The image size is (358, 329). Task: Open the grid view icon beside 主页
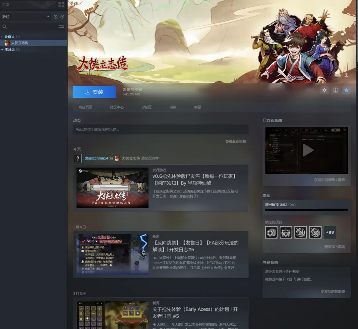(x=61, y=5)
